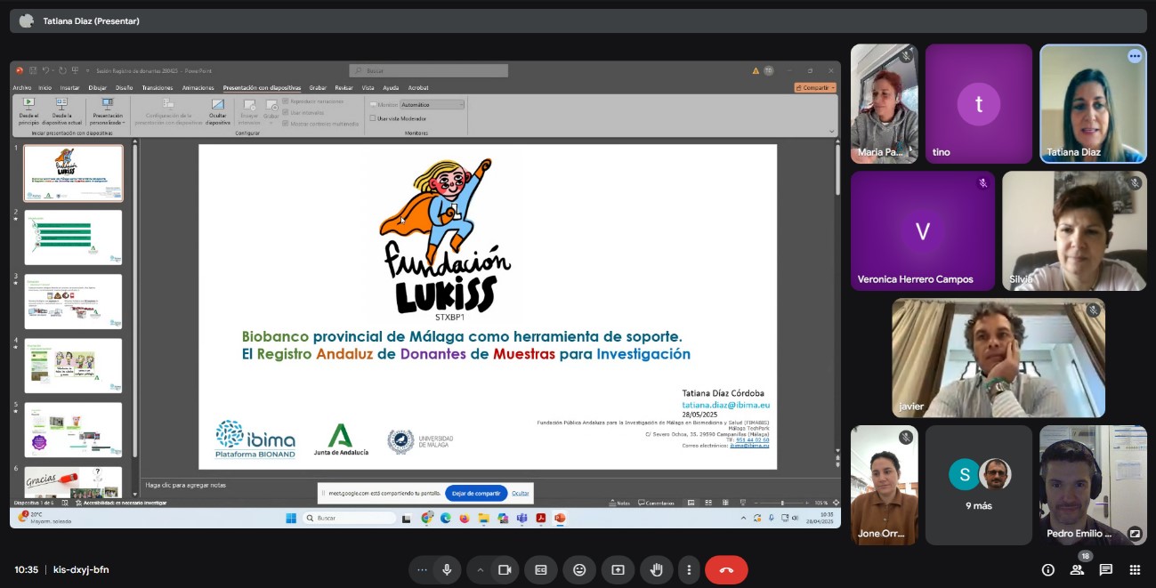Open the Compartir dropdown button in PowerPoint
Screen dimensions: 1156x588
[x=815, y=88]
